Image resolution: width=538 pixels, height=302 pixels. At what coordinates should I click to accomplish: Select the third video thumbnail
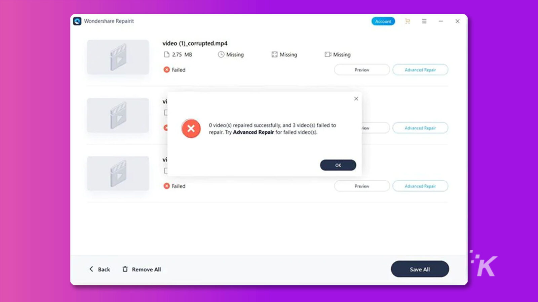118,173
